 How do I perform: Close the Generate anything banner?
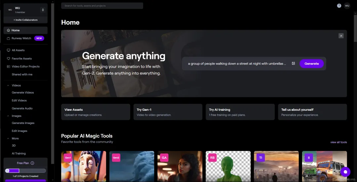click(341, 36)
